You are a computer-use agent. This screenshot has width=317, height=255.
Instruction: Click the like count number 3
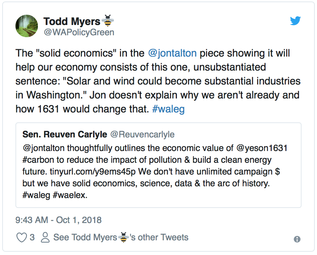coord(32,237)
